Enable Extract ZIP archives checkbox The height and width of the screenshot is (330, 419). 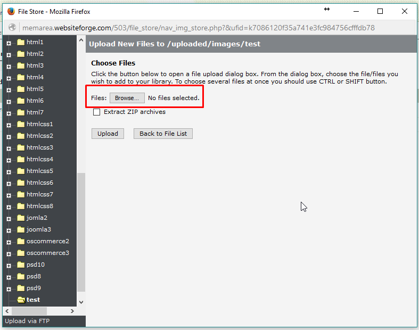96,112
